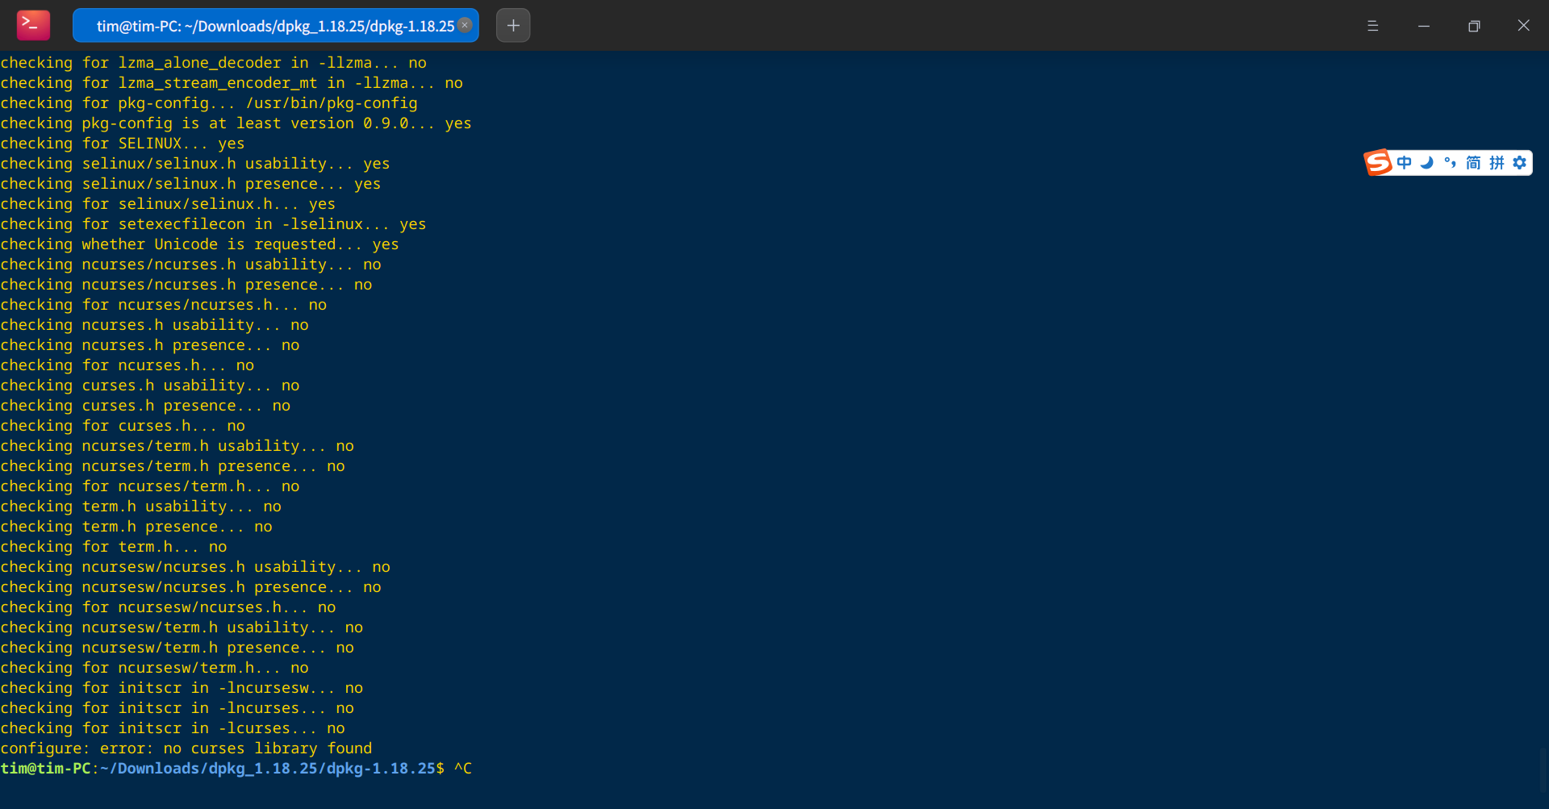
Task: Click the 'ncursesw/ncurses.h usability... no' line
Action: (x=195, y=567)
